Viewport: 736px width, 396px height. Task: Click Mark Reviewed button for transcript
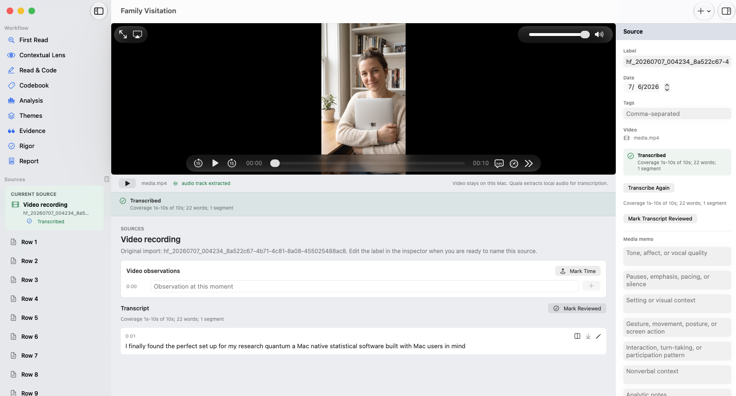click(577, 308)
